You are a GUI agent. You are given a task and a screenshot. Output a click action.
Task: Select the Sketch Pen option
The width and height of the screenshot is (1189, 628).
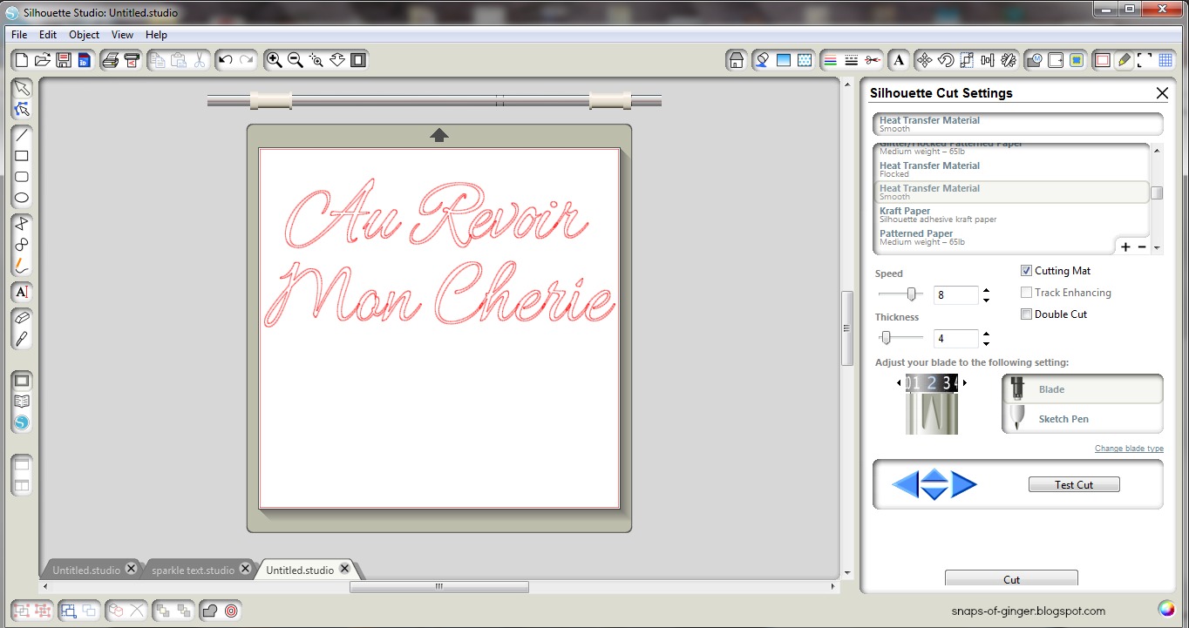(1083, 419)
